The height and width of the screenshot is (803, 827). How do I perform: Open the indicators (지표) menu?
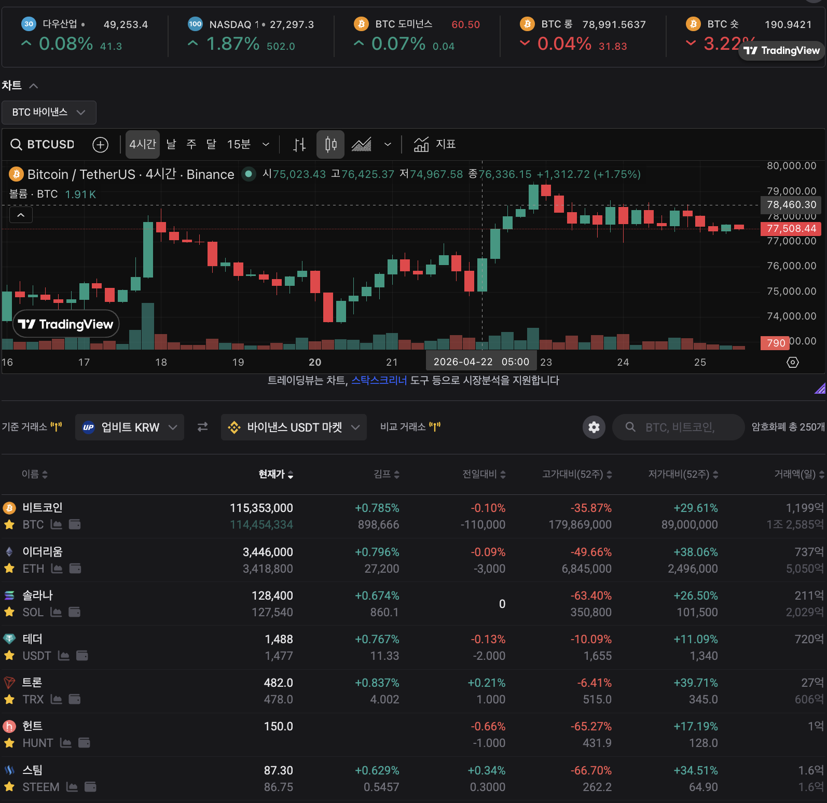(x=435, y=144)
